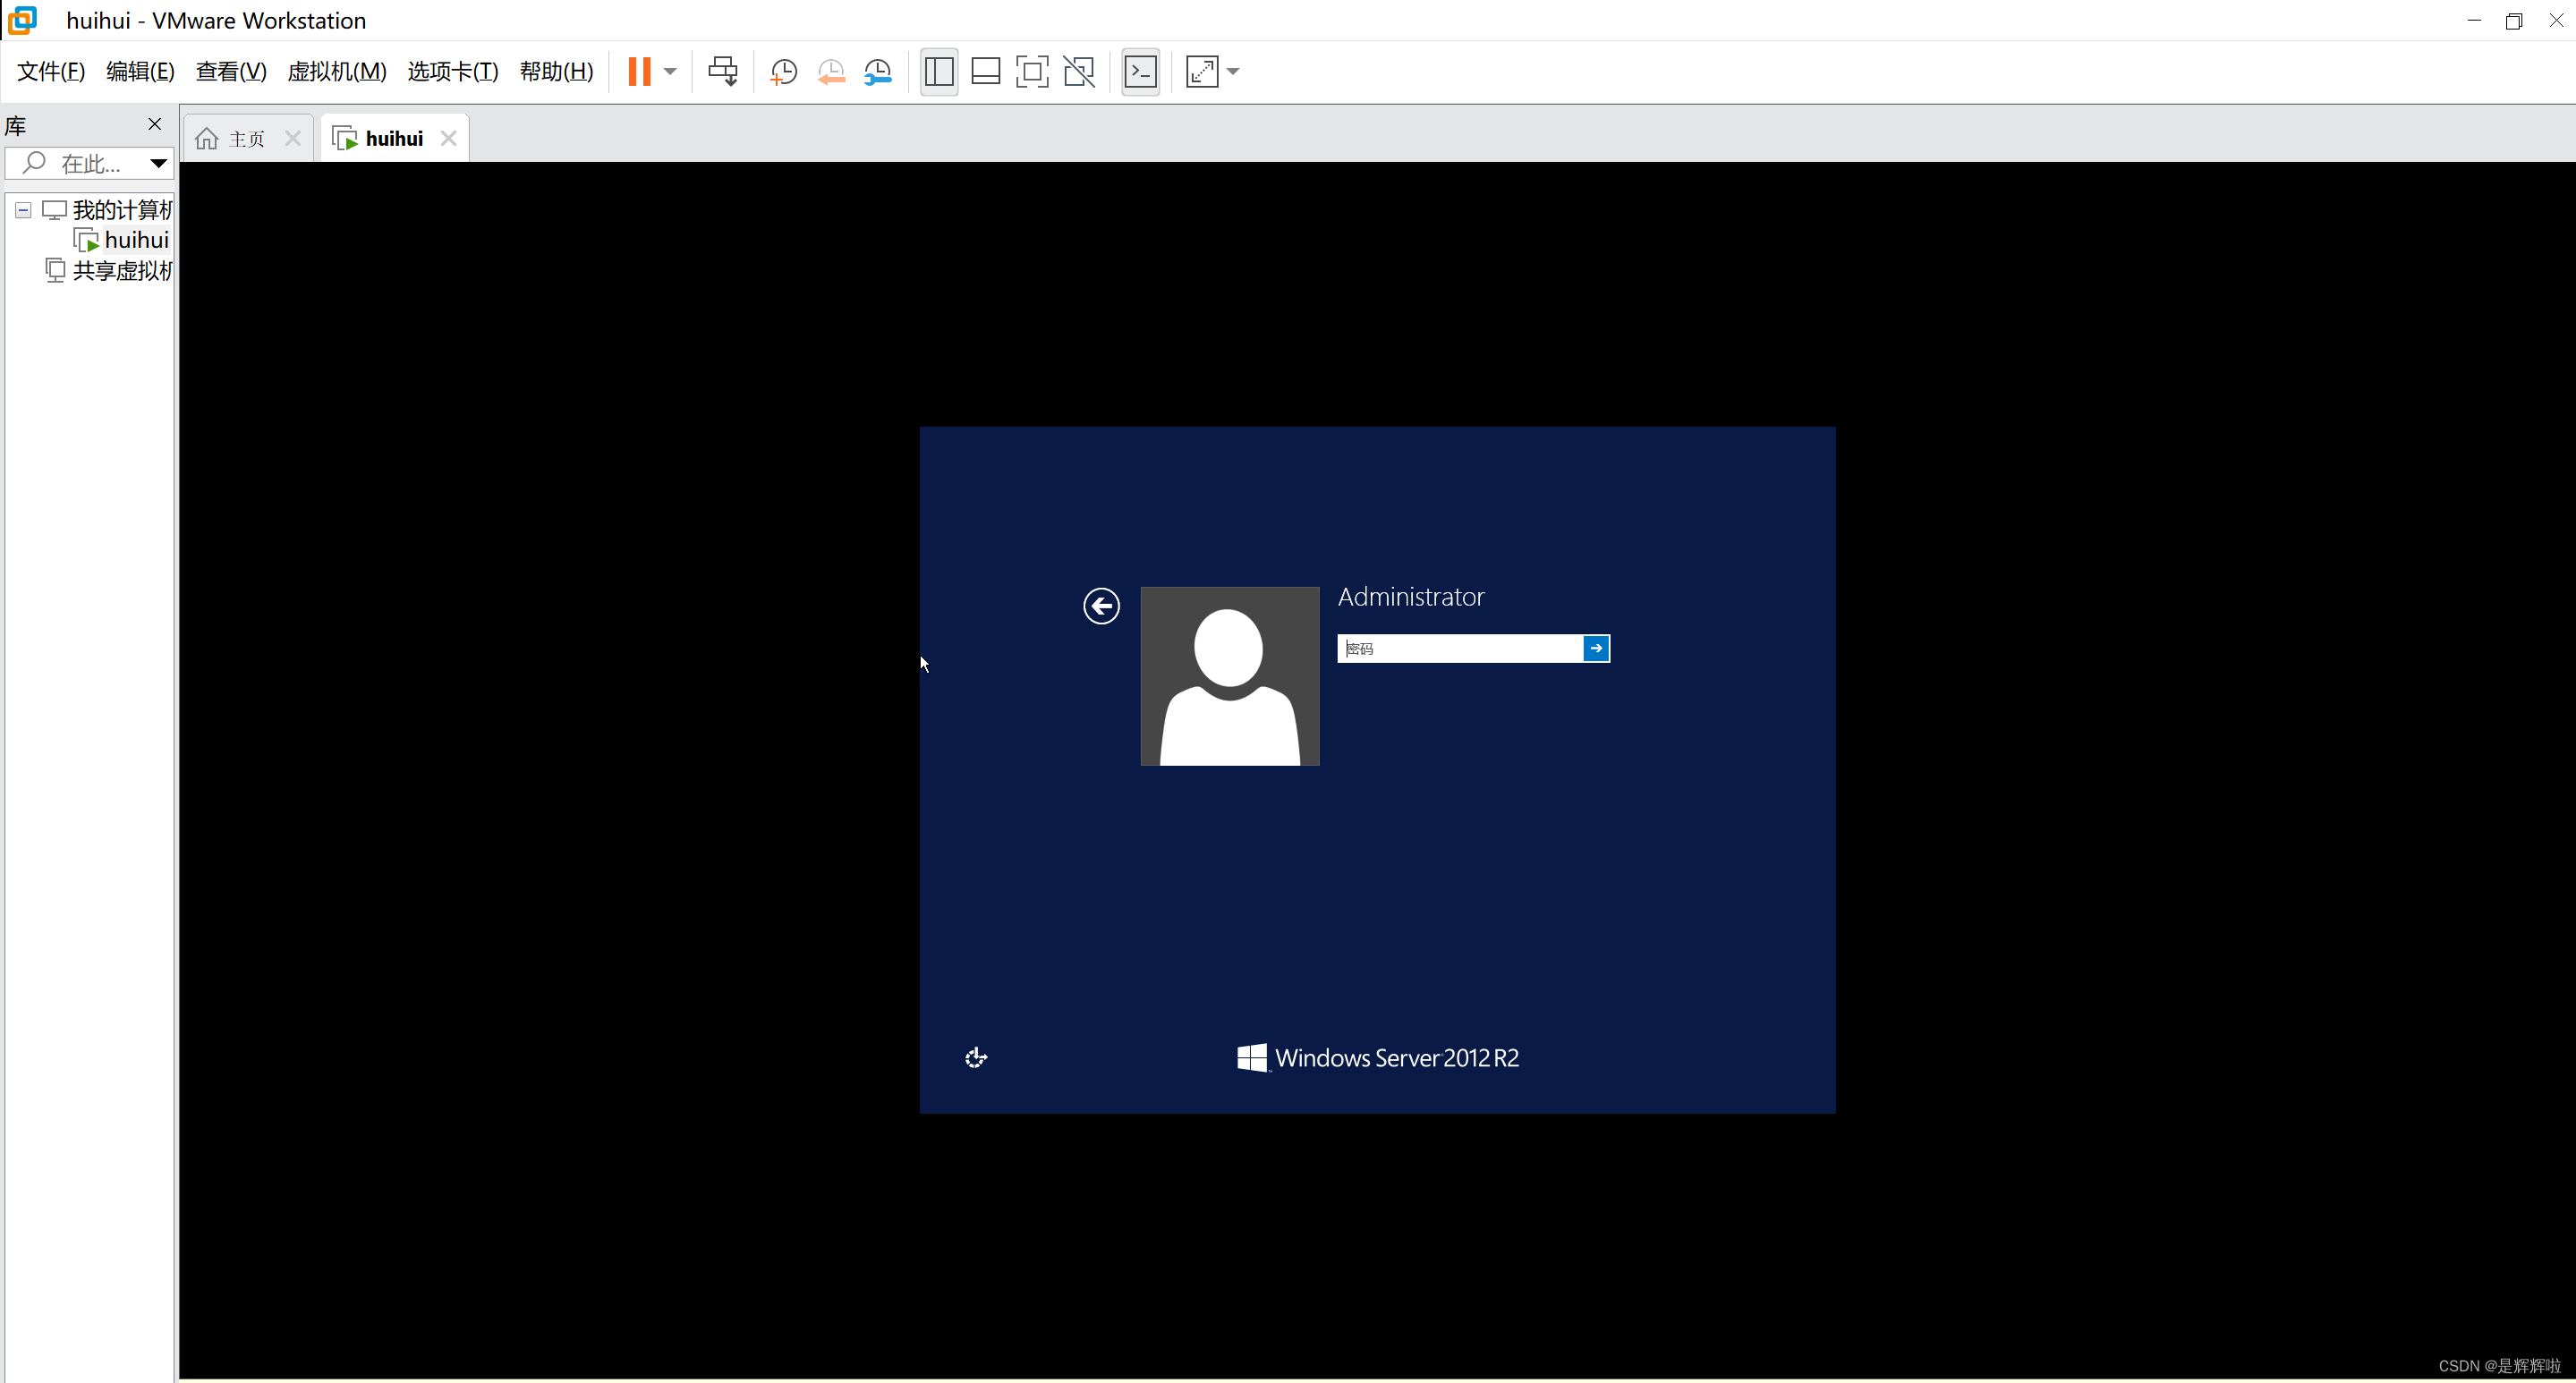
Task: Open the power options dropdown arrow
Action: pyautogui.click(x=670, y=71)
